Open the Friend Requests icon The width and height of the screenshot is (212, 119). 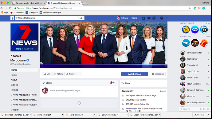click(x=143, y=18)
